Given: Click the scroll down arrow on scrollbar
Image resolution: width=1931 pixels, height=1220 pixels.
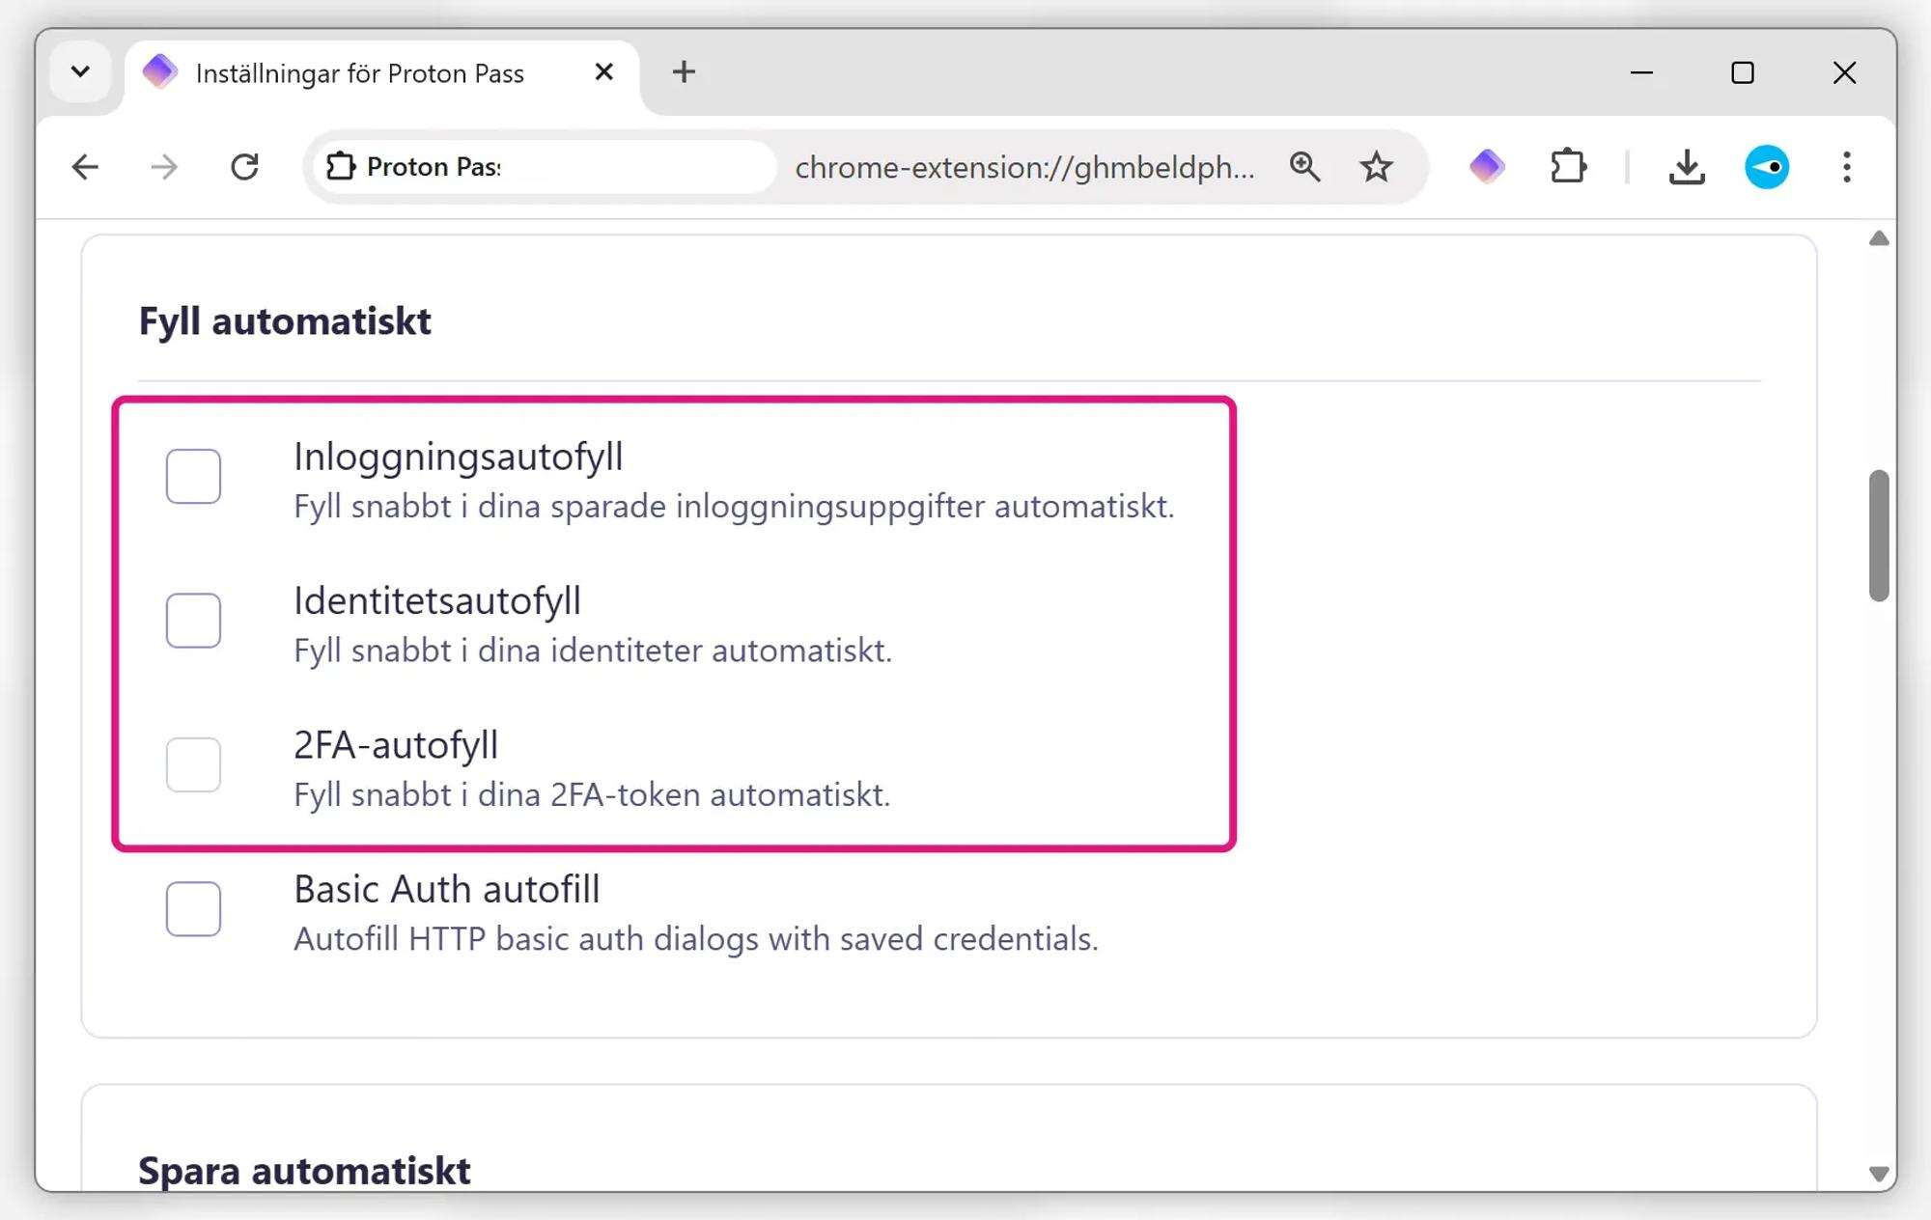Looking at the screenshot, I should tap(1878, 1174).
